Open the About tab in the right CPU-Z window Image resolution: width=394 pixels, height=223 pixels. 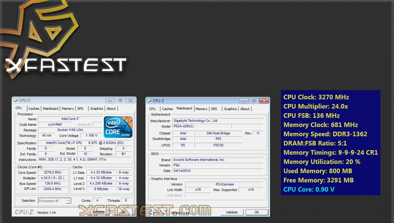click(x=245, y=109)
